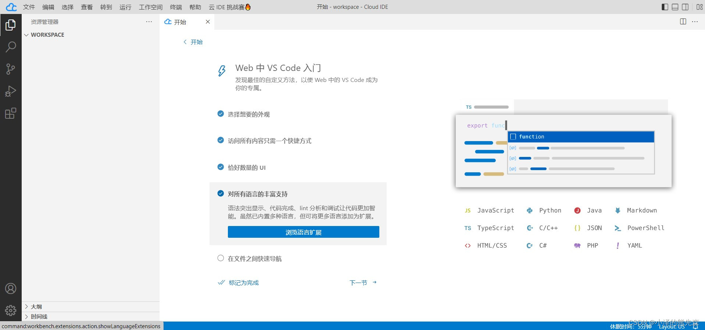Open the 编辑 menu
Viewport: 705px width, 330px height.
pyautogui.click(x=48, y=7)
